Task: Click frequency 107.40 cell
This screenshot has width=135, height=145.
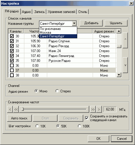Action: pos(35,56)
